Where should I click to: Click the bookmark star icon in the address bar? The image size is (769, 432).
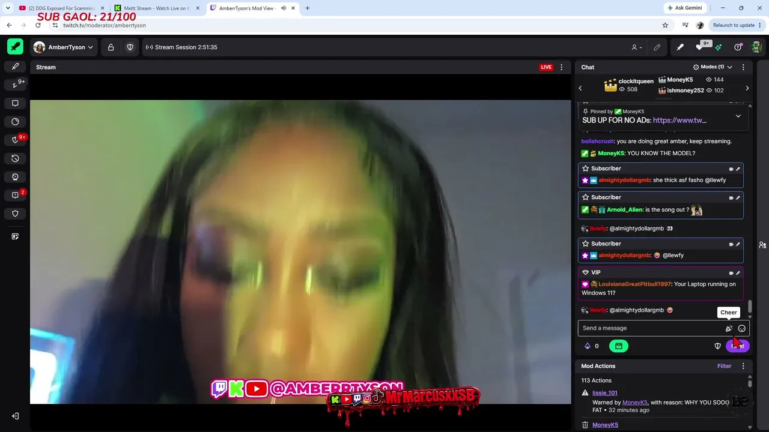click(665, 25)
